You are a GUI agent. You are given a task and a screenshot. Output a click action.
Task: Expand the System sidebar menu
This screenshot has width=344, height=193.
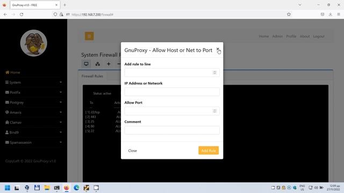point(33,82)
